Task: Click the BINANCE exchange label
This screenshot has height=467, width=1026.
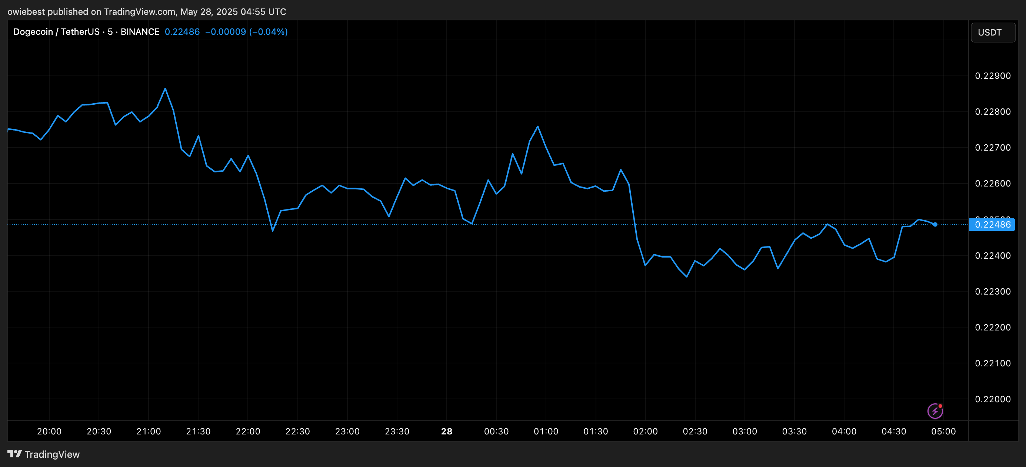Action: click(x=140, y=31)
